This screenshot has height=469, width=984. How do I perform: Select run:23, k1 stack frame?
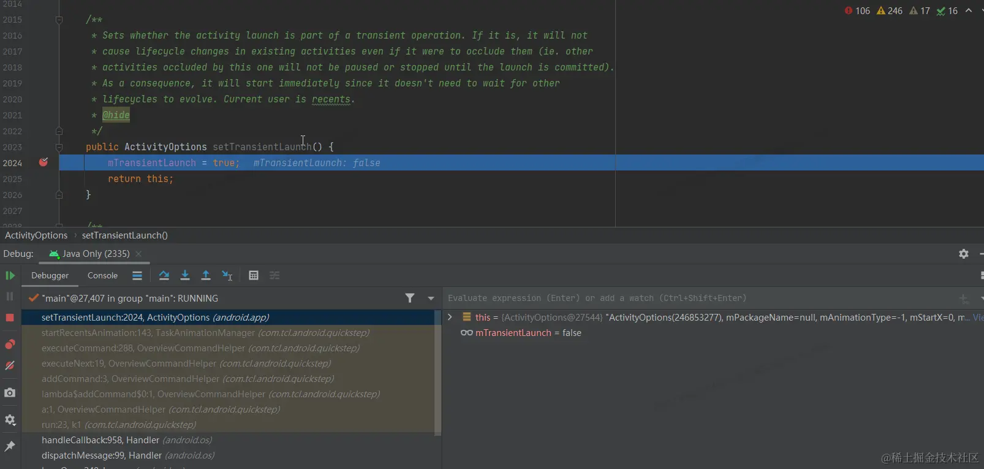point(228,425)
